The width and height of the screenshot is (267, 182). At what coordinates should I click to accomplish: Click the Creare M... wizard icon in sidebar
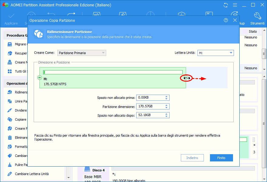pyautogui.click(x=10, y=62)
